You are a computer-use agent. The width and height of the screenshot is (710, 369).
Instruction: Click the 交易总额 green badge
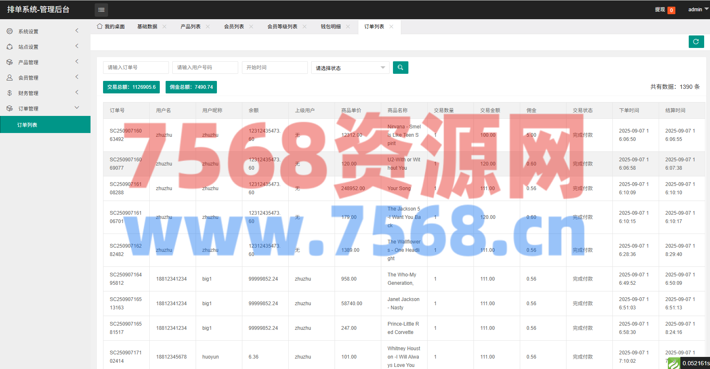coord(131,87)
